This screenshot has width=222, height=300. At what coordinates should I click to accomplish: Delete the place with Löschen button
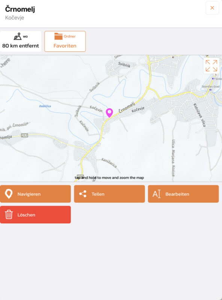pyautogui.click(x=35, y=214)
